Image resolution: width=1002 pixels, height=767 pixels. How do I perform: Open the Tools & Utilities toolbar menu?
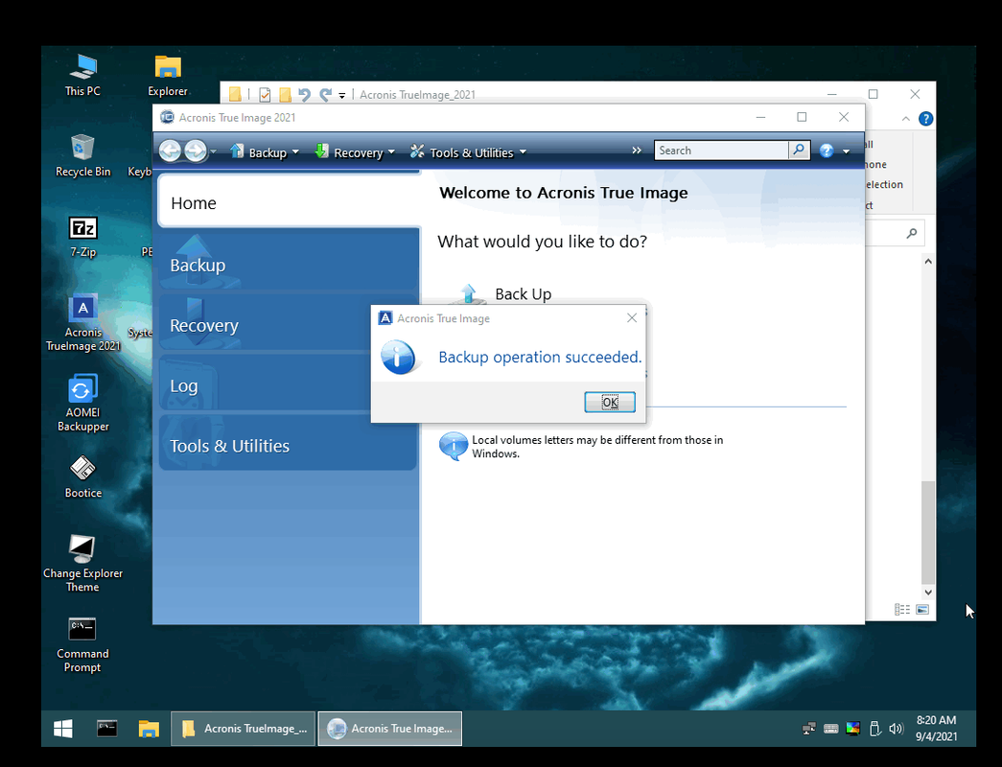pyautogui.click(x=469, y=152)
